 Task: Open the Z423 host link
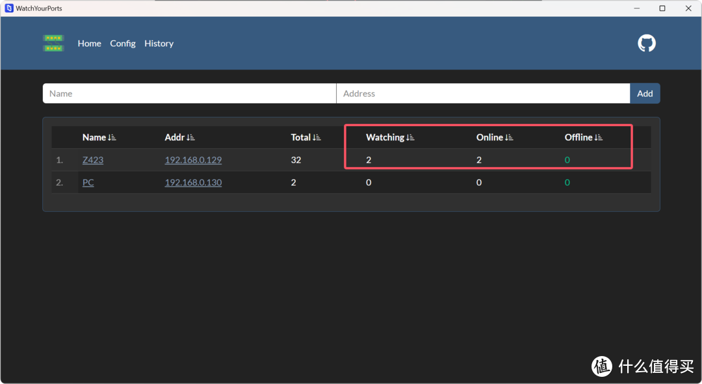coord(93,160)
